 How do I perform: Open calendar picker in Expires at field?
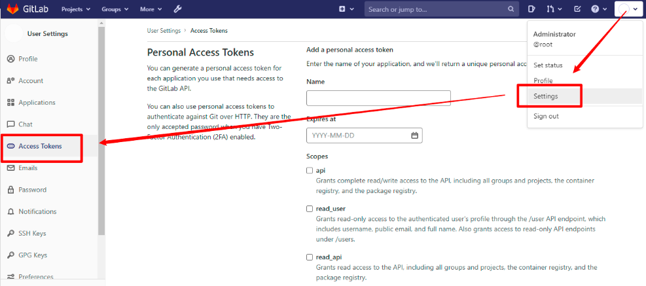pos(414,135)
